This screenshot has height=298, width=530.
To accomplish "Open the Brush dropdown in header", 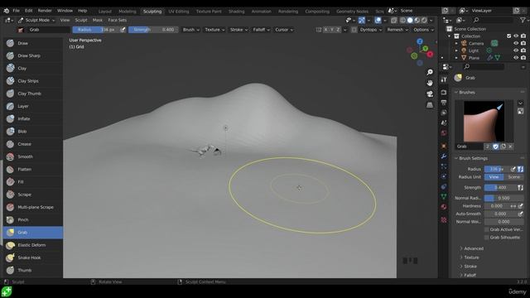I will 191,30.
